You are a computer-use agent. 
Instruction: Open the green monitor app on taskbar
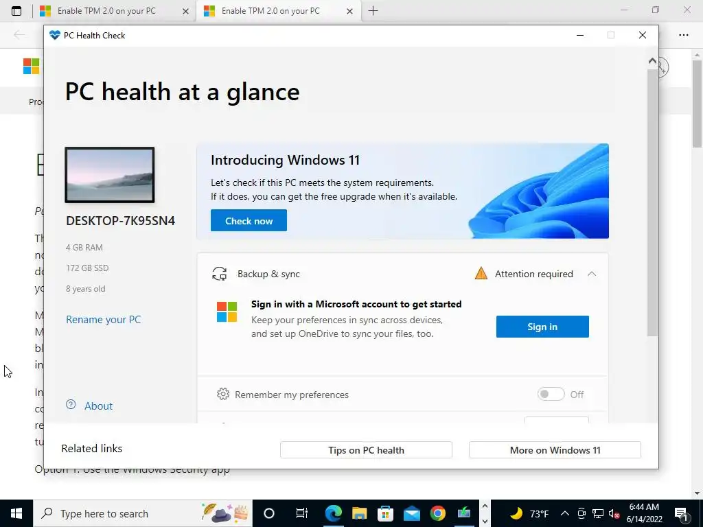(x=464, y=513)
